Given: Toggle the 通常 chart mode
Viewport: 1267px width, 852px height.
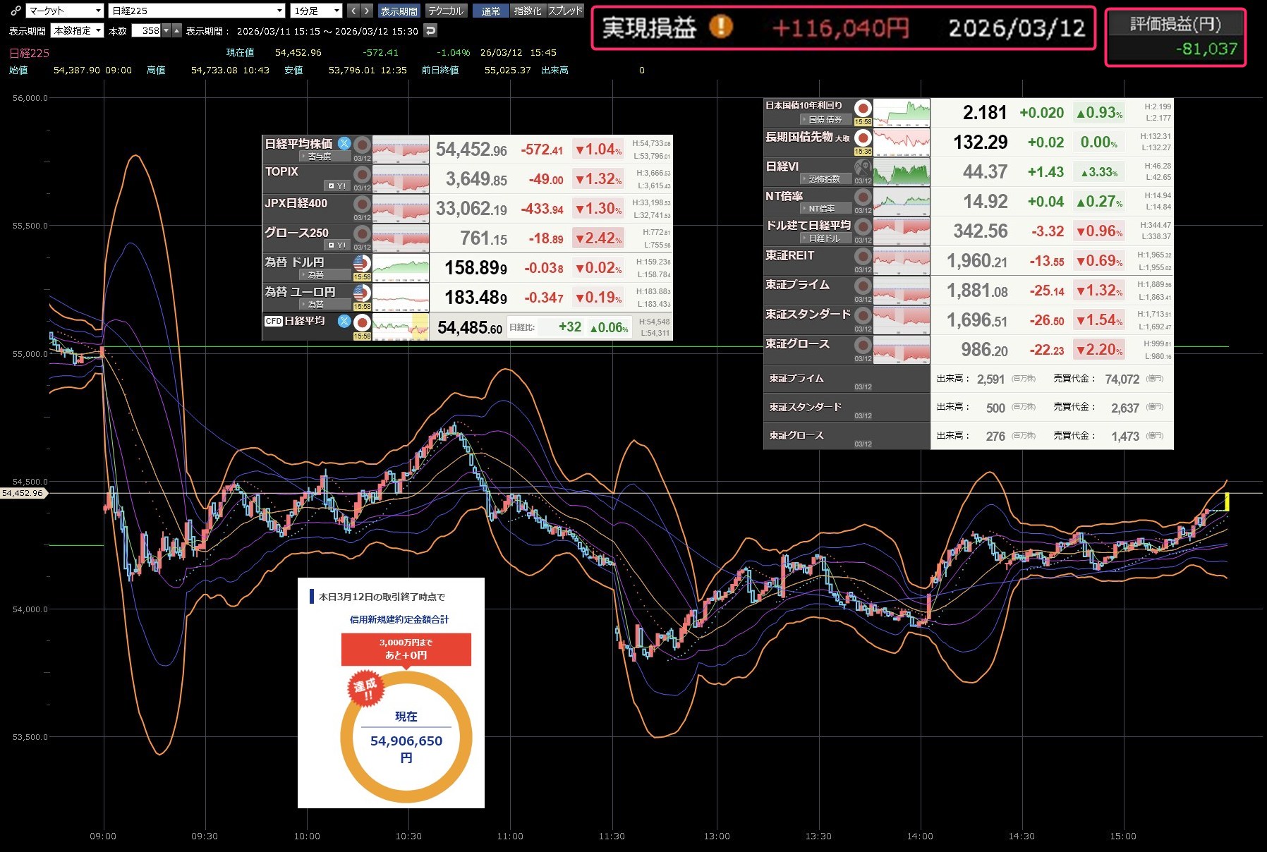Looking at the screenshot, I should (490, 11).
